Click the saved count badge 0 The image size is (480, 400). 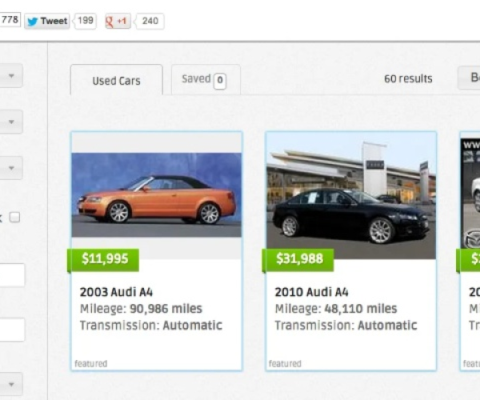click(220, 81)
